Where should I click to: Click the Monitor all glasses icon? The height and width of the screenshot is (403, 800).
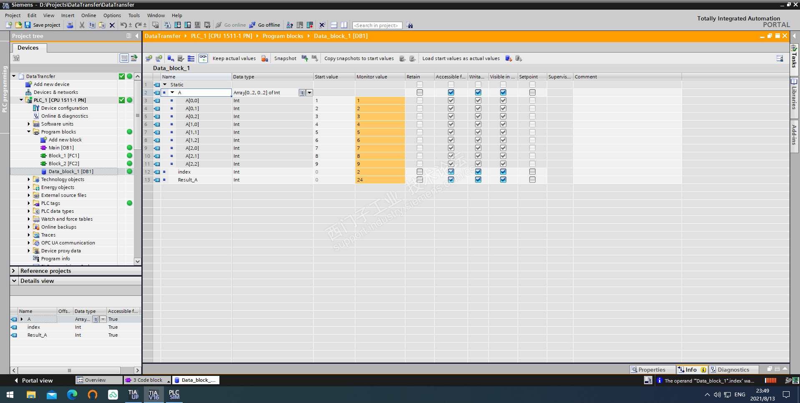203,58
